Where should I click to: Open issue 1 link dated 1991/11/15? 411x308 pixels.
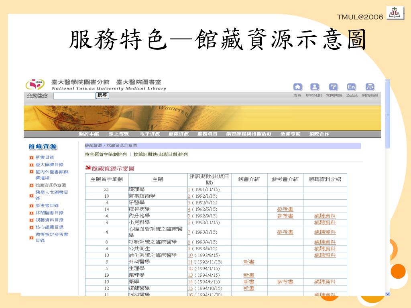pyautogui.click(x=189, y=189)
